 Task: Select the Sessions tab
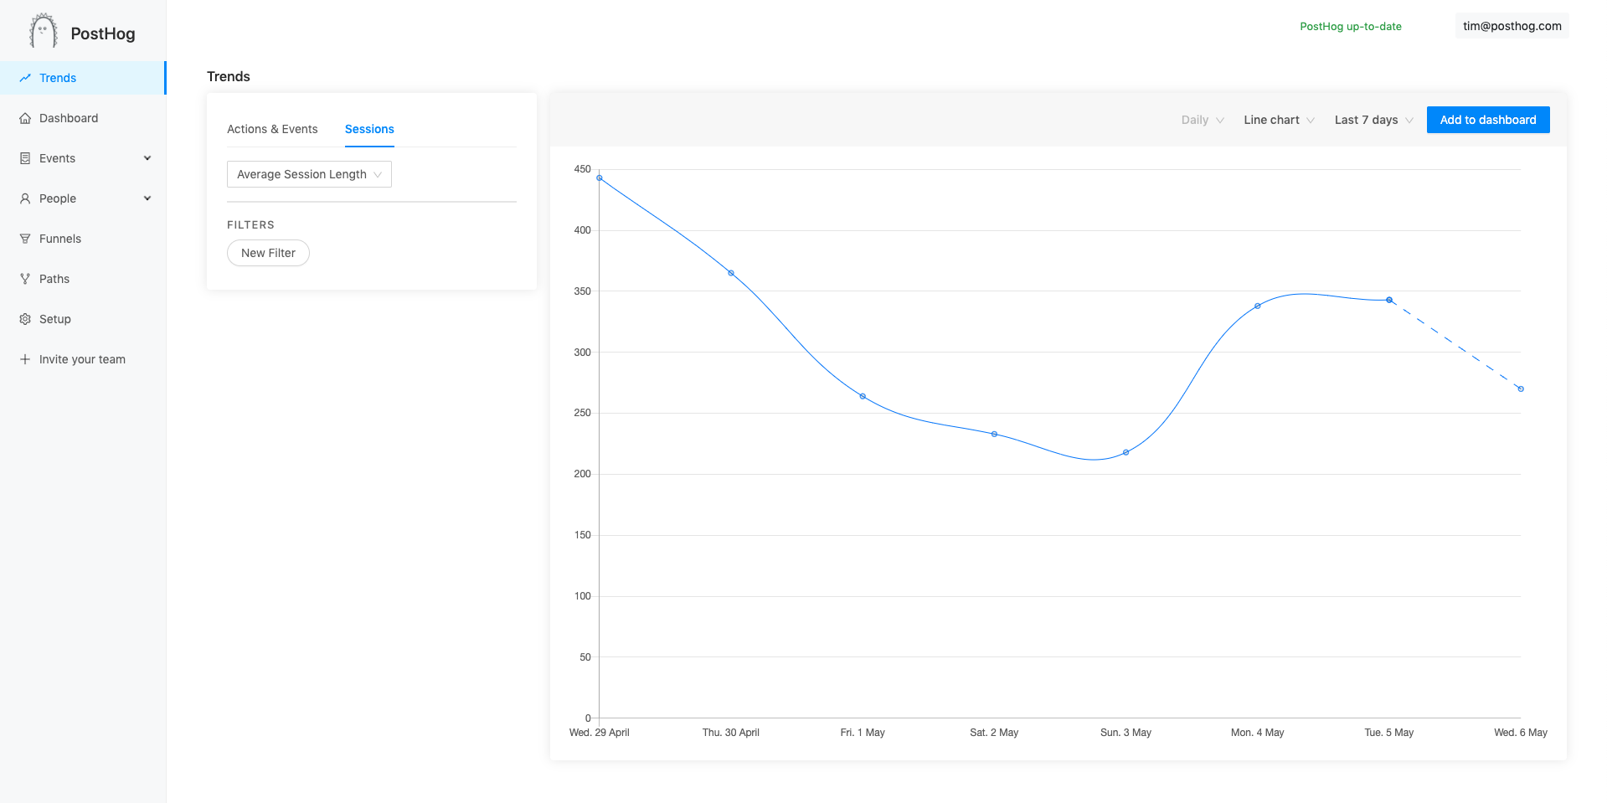pos(369,129)
